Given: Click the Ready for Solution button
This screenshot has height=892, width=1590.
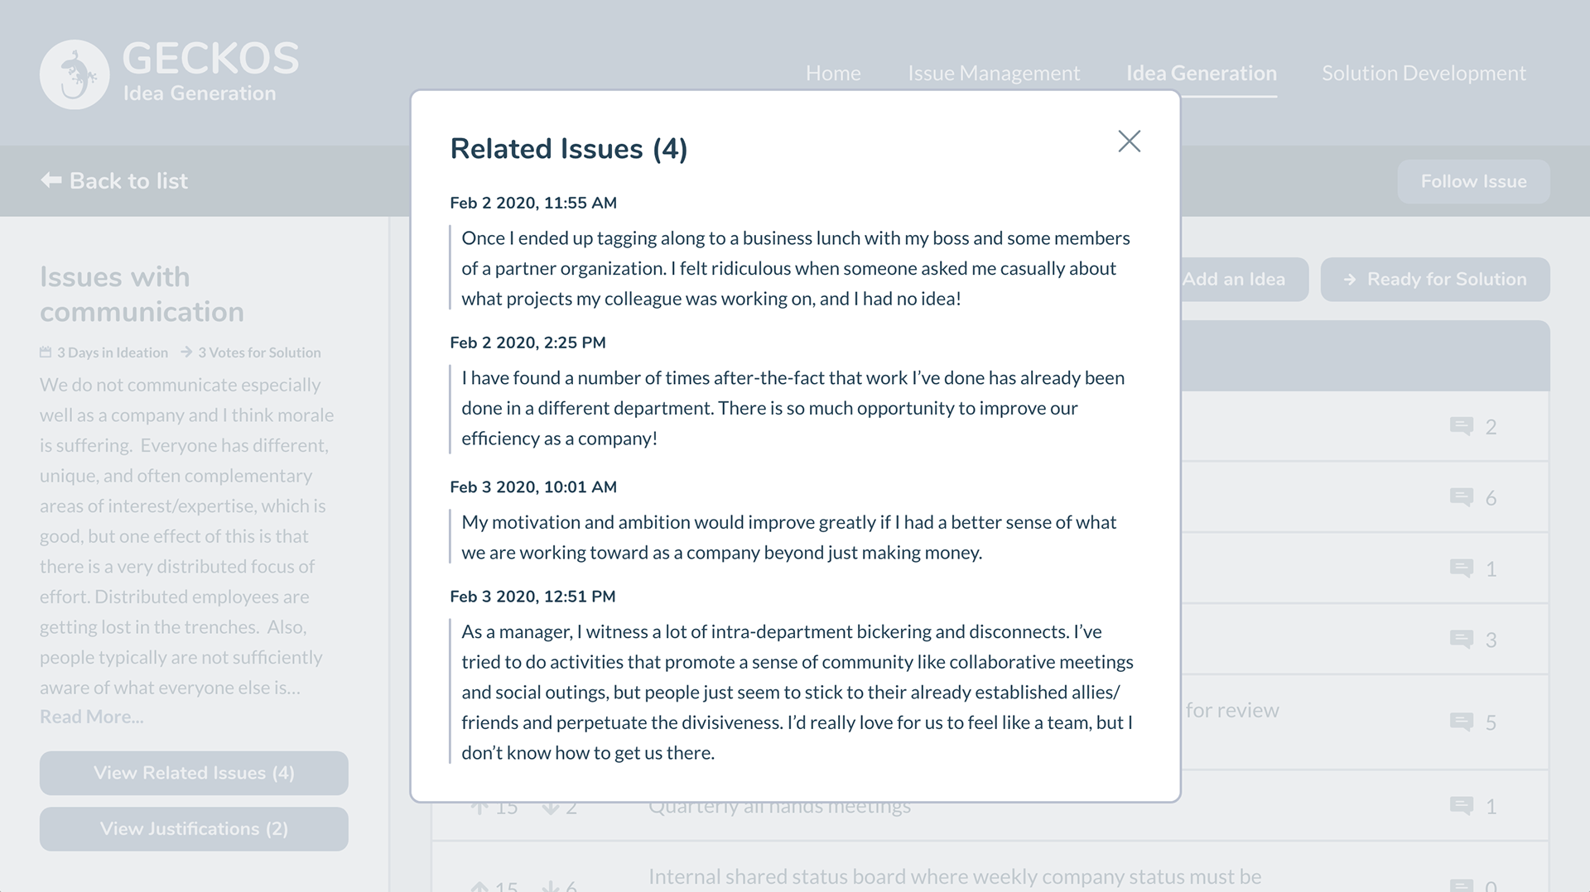Looking at the screenshot, I should point(1435,280).
